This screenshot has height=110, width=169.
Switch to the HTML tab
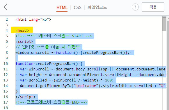[62, 8]
